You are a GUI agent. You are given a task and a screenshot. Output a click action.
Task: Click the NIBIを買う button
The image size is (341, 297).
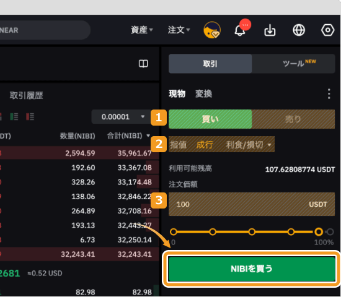tap(252, 269)
